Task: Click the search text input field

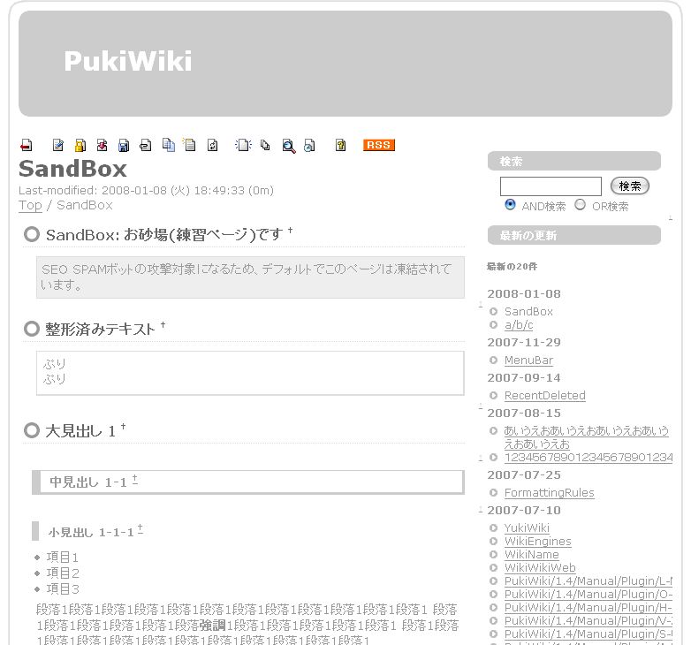Action: click(x=550, y=186)
